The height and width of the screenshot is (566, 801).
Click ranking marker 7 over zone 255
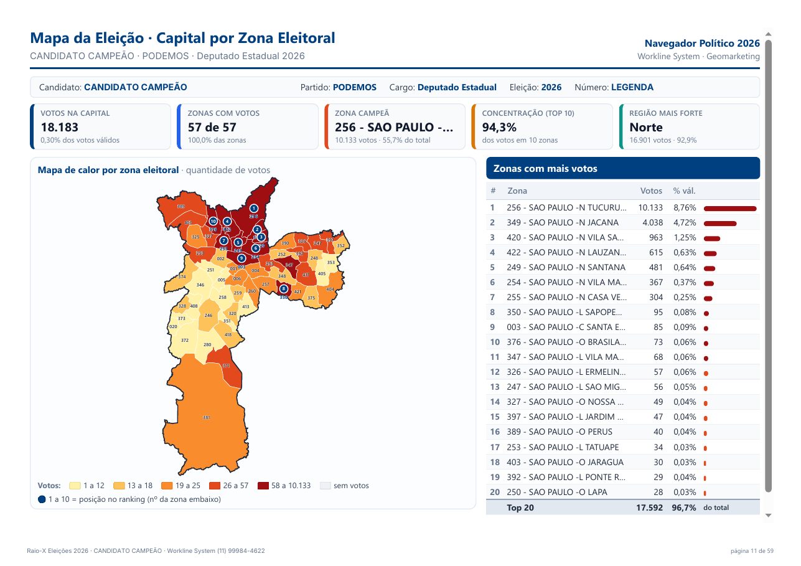click(223, 240)
